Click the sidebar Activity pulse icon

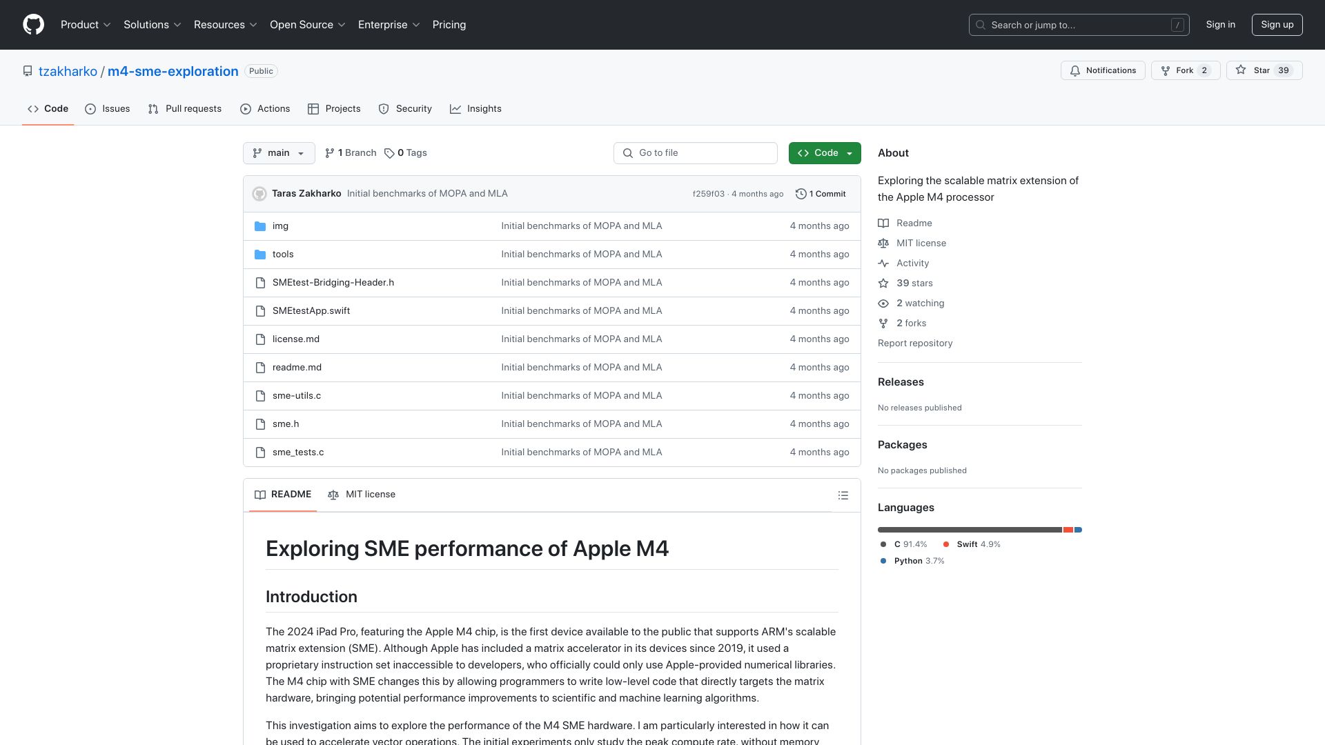pos(883,264)
